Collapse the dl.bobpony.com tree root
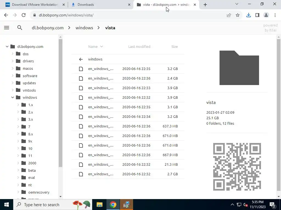This screenshot has height=210, width=281. (7, 46)
